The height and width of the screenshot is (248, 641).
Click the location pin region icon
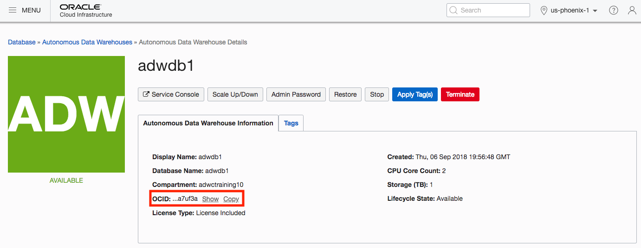pyautogui.click(x=544, y=10)
